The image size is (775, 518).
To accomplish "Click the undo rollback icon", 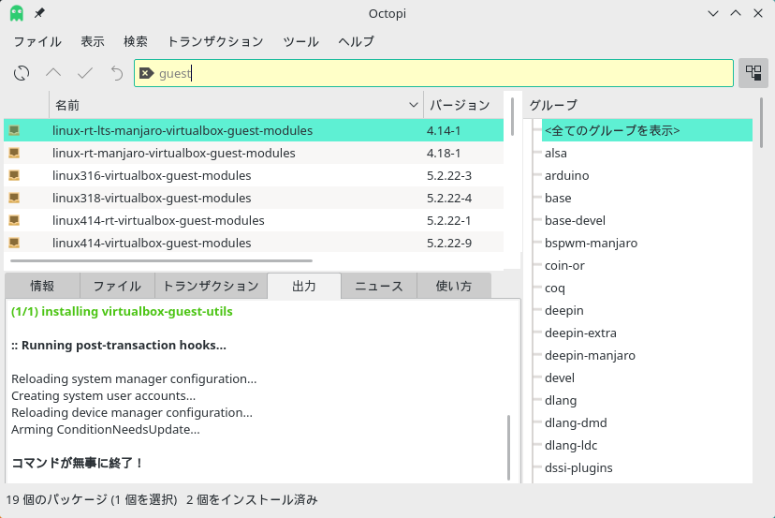I will coord(117,73).
